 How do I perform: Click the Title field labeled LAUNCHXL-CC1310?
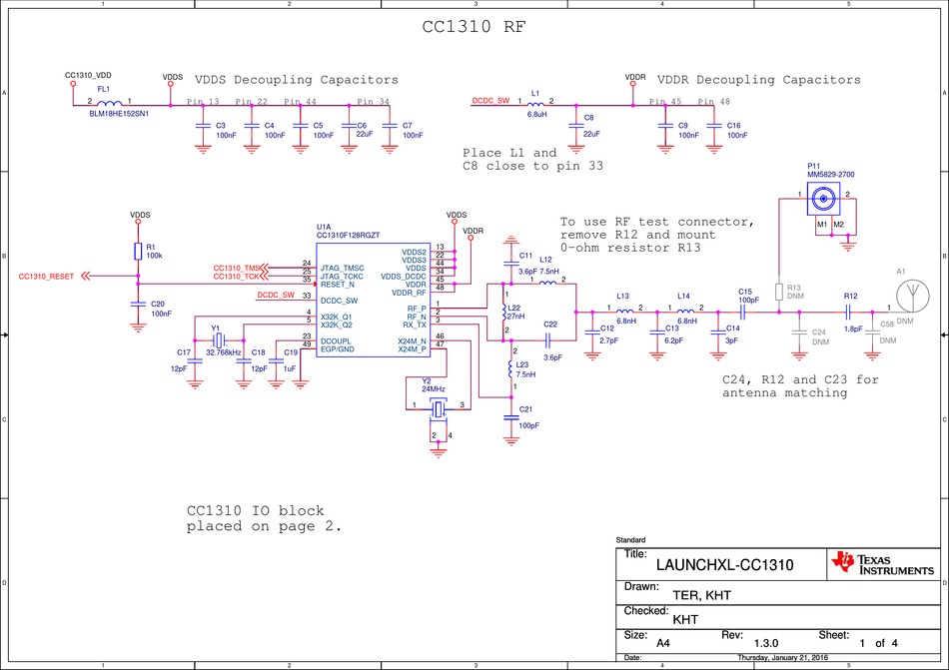(724, 564)
